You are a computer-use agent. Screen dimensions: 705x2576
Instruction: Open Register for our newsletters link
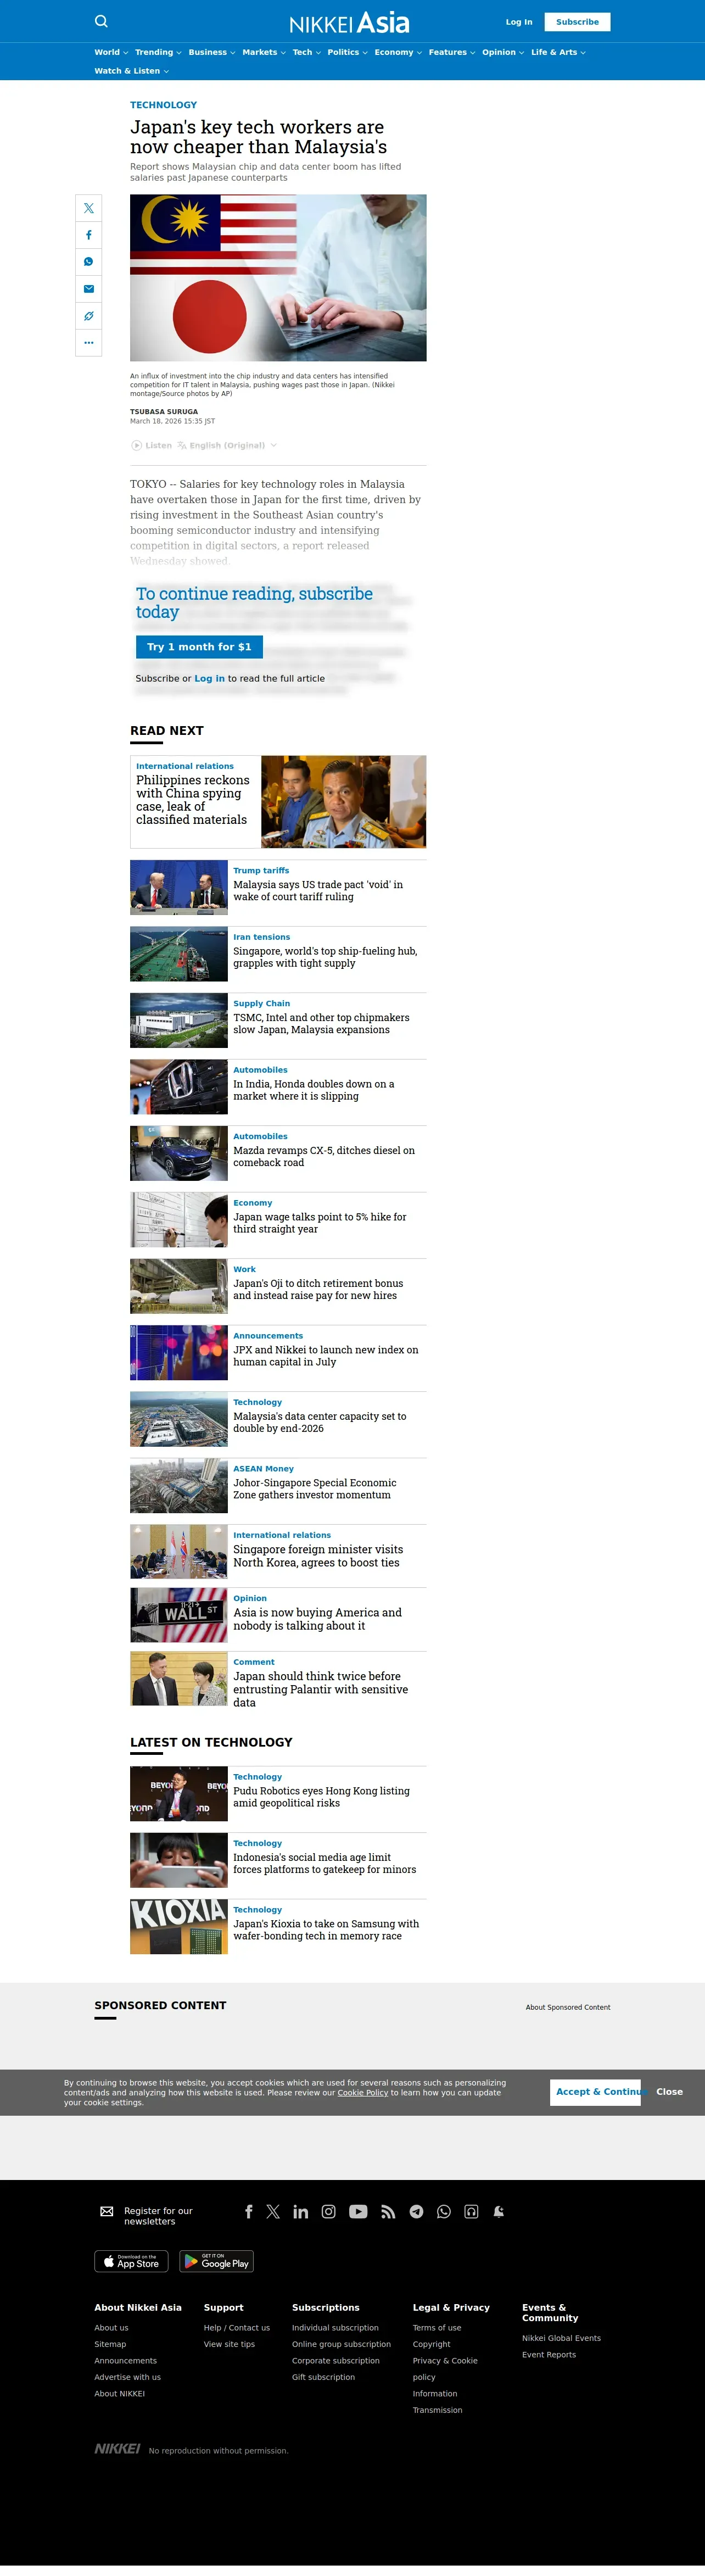158,2216
